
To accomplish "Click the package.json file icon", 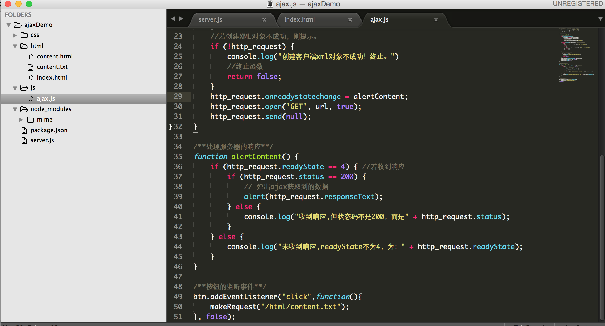I will coord(24,130).
